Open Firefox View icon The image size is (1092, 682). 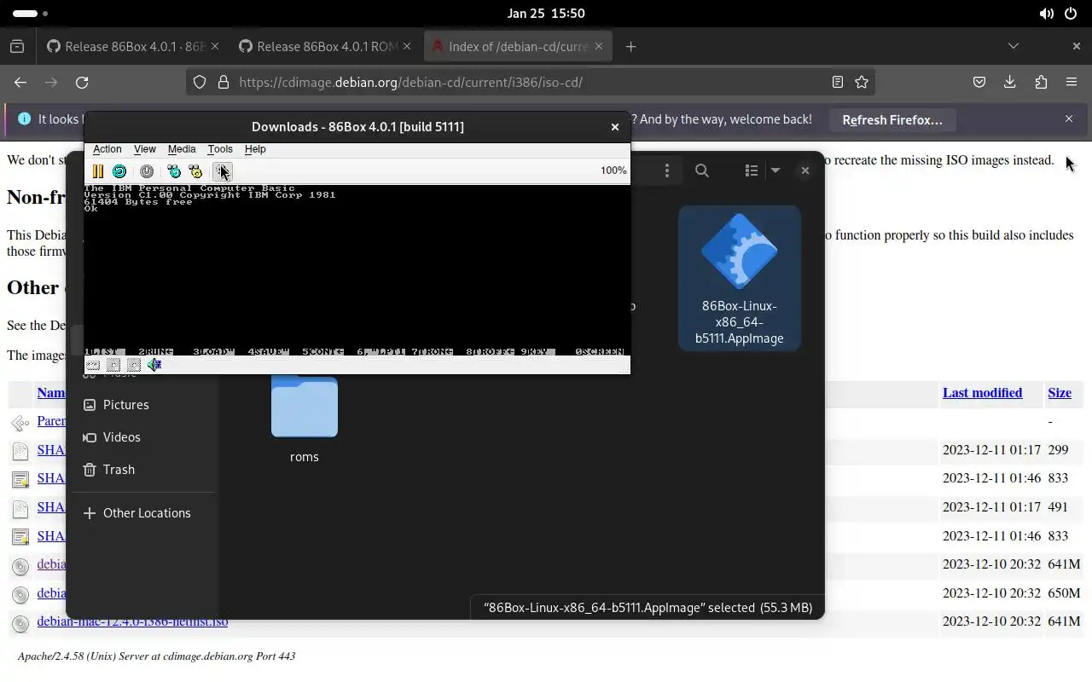(x=17, y=47)
